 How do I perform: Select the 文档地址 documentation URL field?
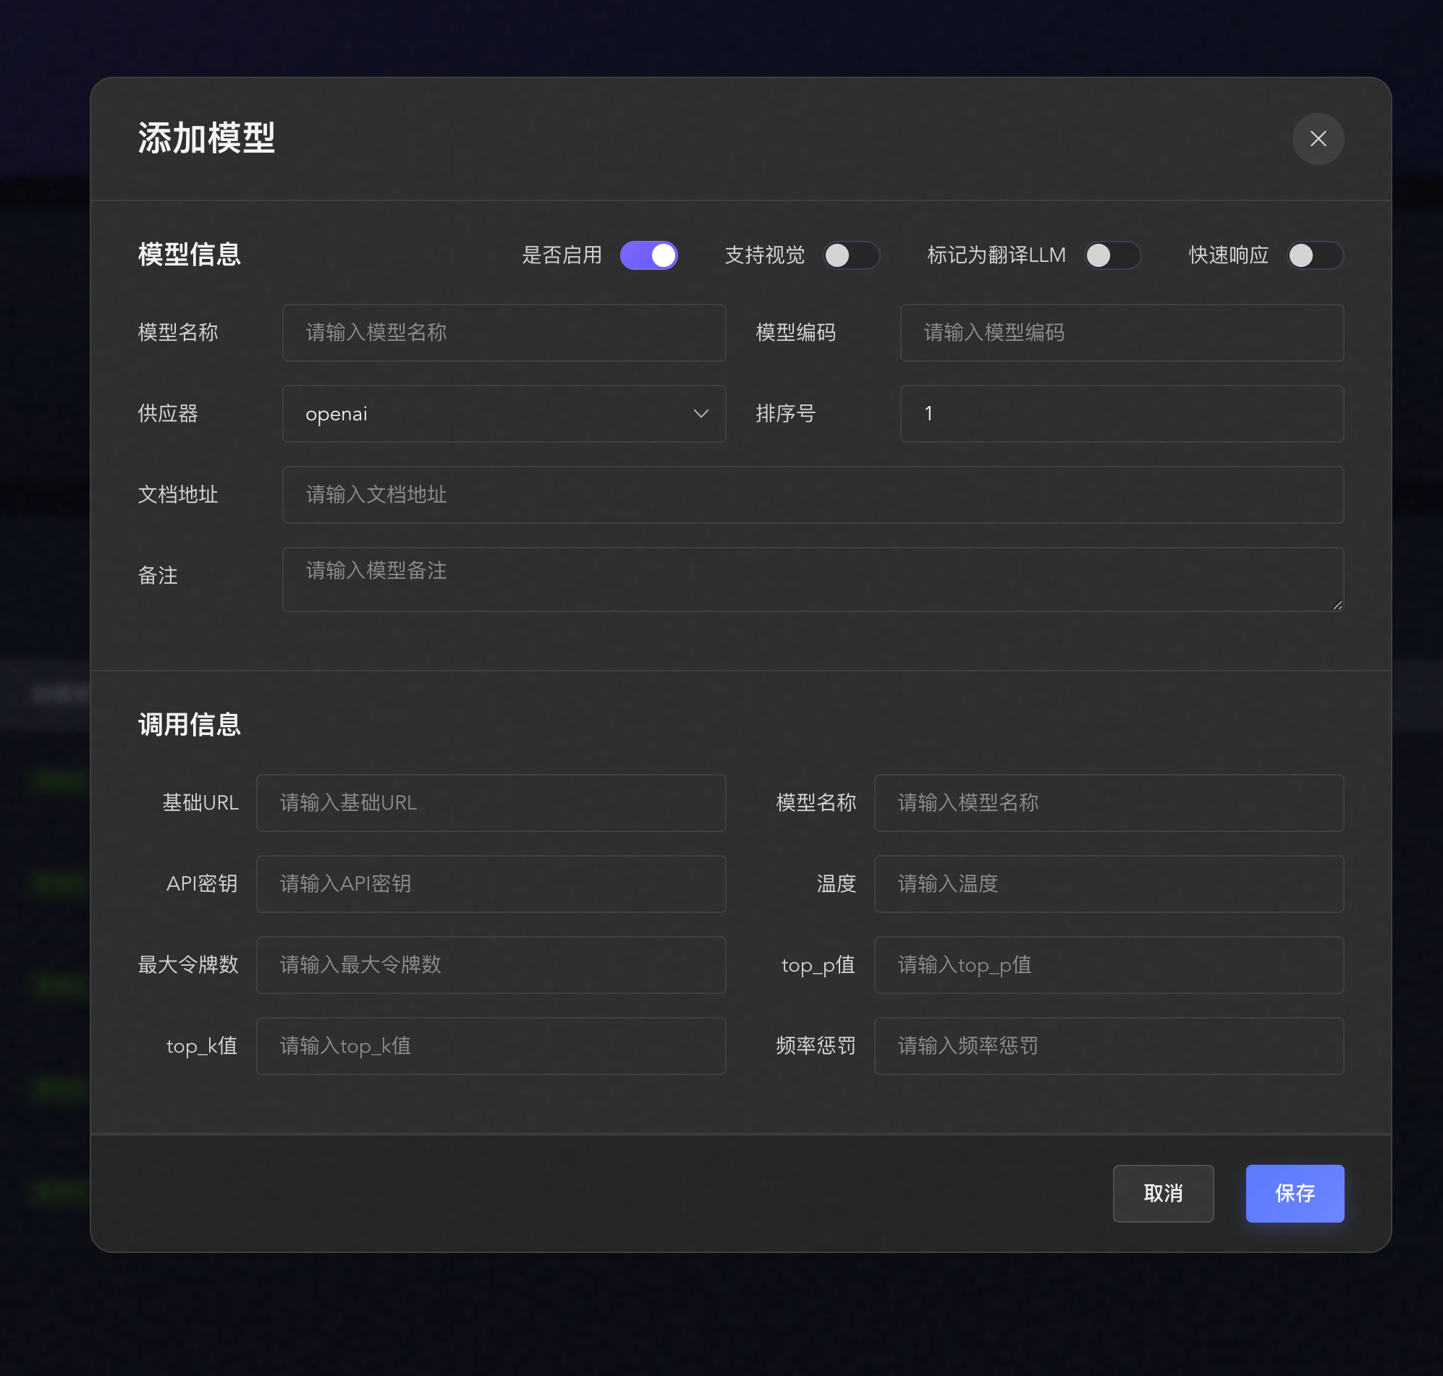click(x=812, y=494)
